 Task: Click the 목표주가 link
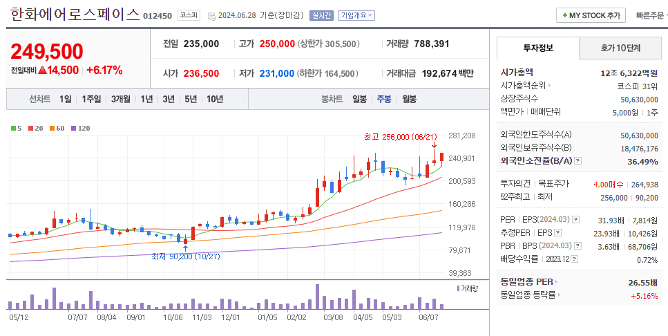(554, 184)
